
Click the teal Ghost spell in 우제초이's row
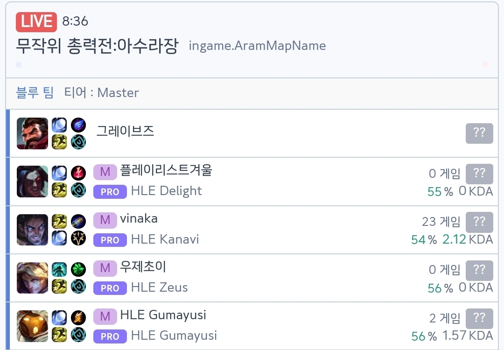[x=59, y=270]
